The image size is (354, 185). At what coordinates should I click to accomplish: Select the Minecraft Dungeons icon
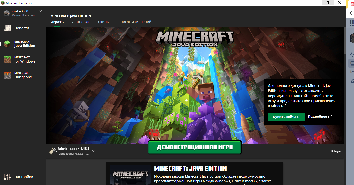click(x=7, y=75)
